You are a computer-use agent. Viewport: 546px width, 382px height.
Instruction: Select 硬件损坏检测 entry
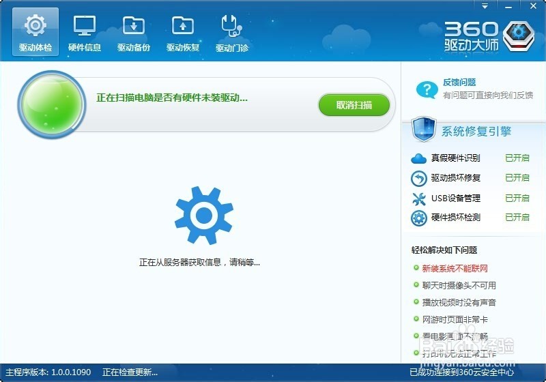pos(455,218)
